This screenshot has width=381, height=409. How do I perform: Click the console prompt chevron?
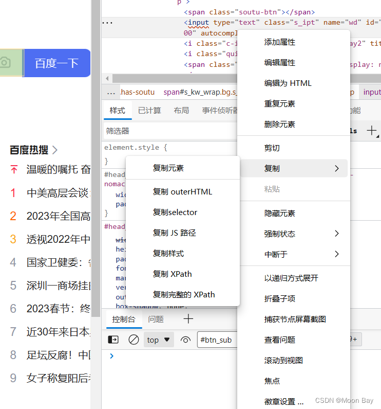click(x=112, y=356)
